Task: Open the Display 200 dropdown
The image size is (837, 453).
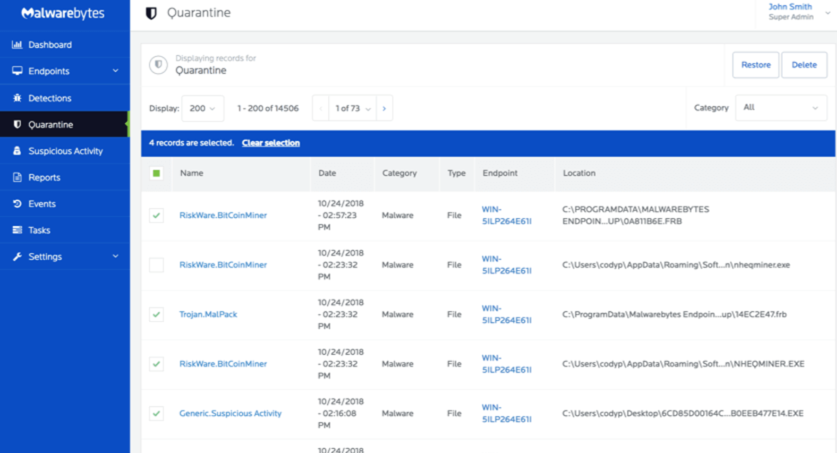Action: (202, 108)
